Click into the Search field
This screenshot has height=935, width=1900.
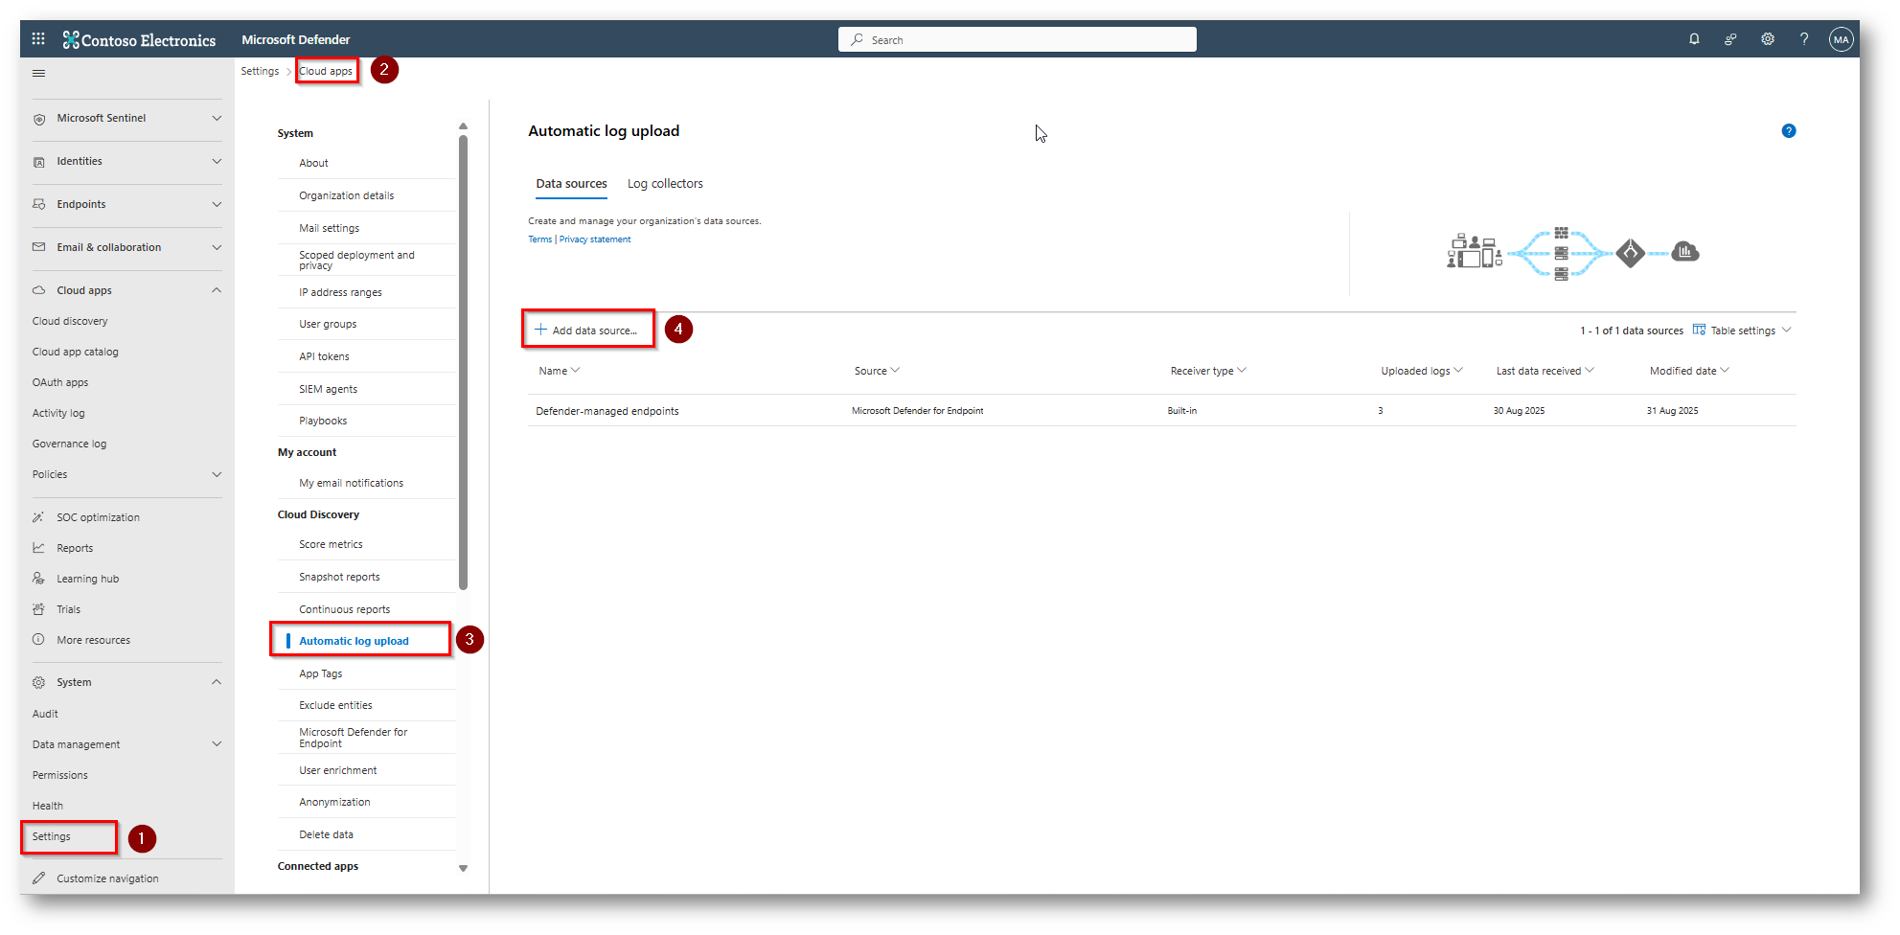[1017, 39]
